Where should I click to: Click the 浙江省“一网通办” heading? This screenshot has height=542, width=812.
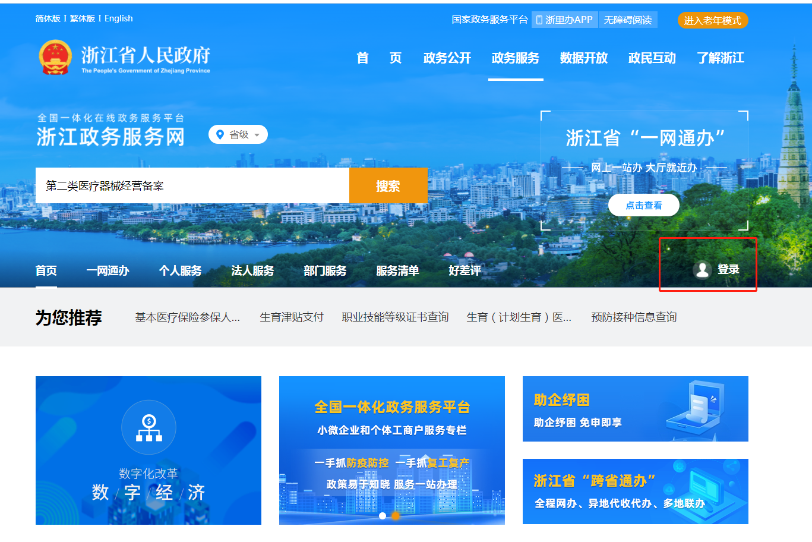(x=645, y=138)
